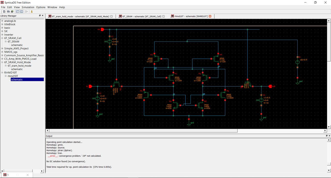331x178 pixels.
Task: Click the SymicaDE taskbar thumbnail icon
Action: coord(5,175)
